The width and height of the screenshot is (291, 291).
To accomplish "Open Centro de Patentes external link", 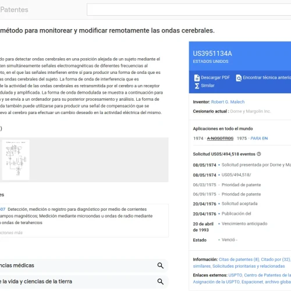I will click(268, 275).
